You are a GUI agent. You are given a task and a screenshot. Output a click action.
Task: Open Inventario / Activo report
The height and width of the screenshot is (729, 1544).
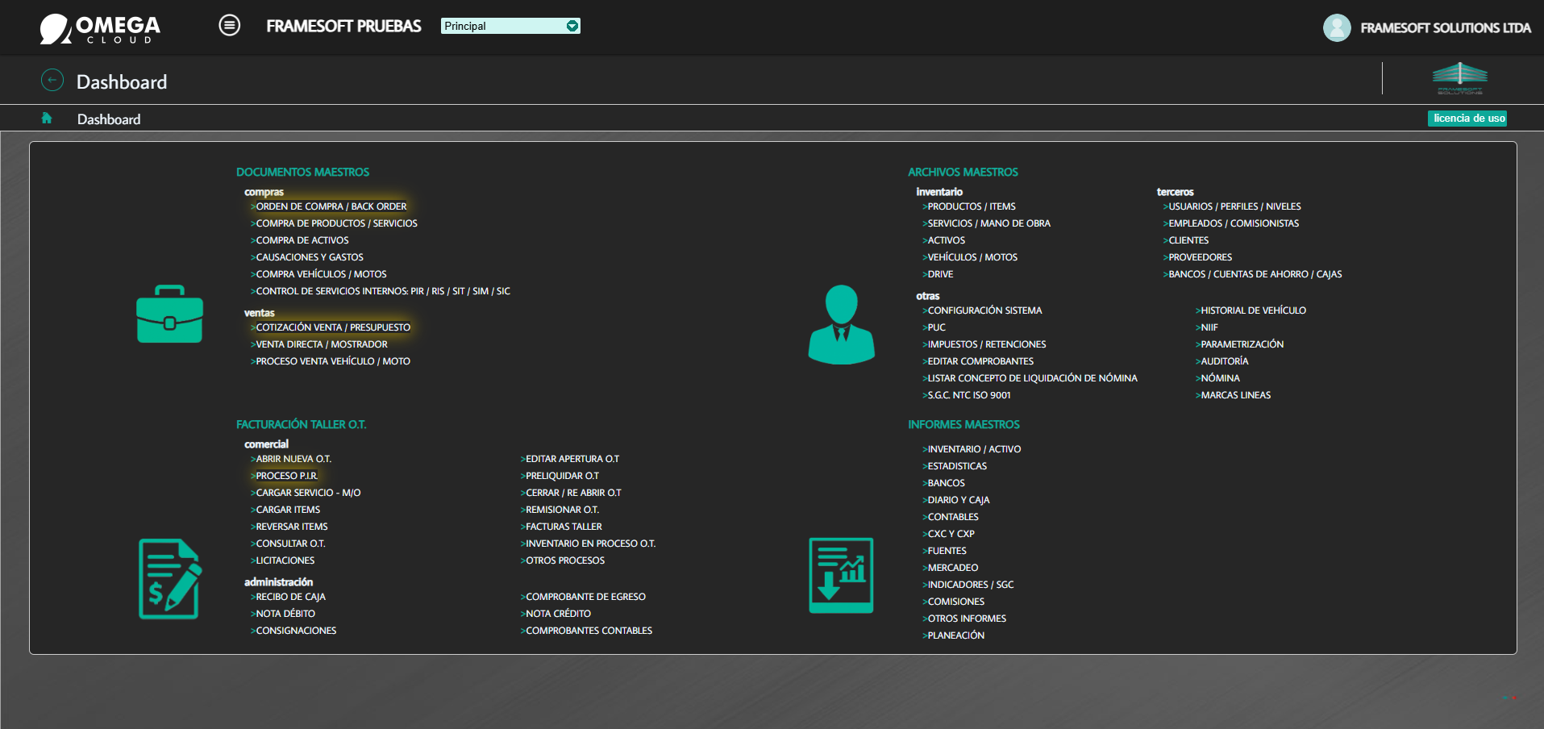pos(974,449)
